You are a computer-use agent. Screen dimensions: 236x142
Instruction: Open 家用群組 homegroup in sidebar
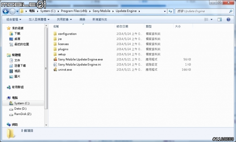(18, 87)
